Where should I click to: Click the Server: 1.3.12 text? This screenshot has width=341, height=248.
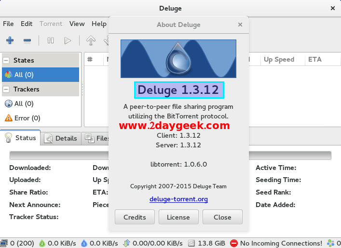click(178, 145)
